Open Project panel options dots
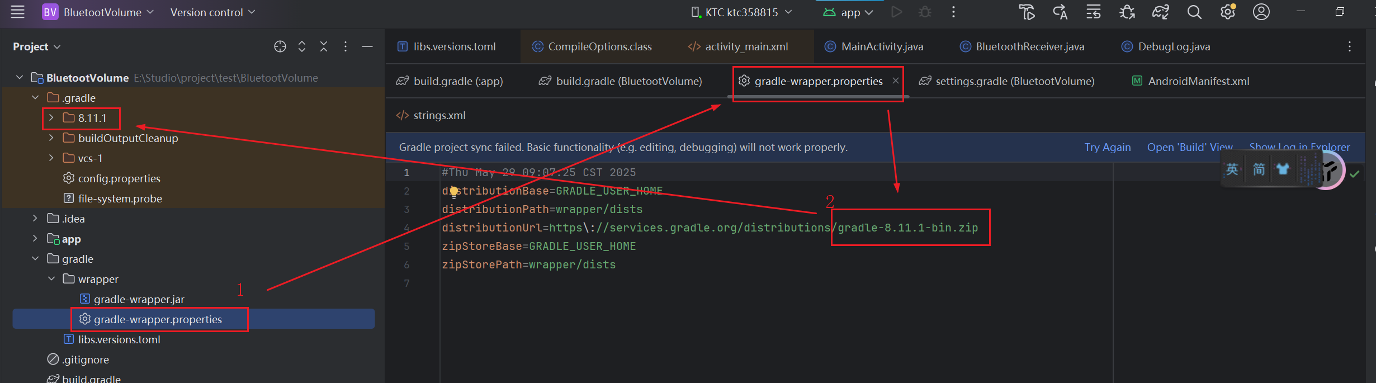The image size is (1376, 383). (346, 47)
